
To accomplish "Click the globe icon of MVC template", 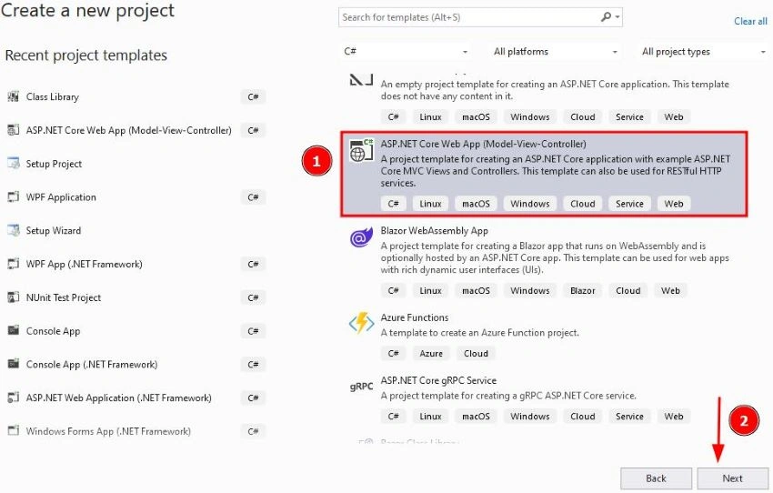I will pos(361,151).
